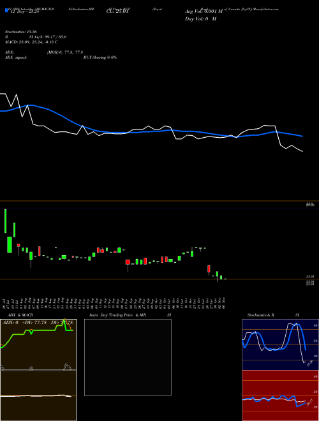Select the 'CL: 25.01' closing price text
The height and width of the screenshot is (421, 319).
coord(118,12)
